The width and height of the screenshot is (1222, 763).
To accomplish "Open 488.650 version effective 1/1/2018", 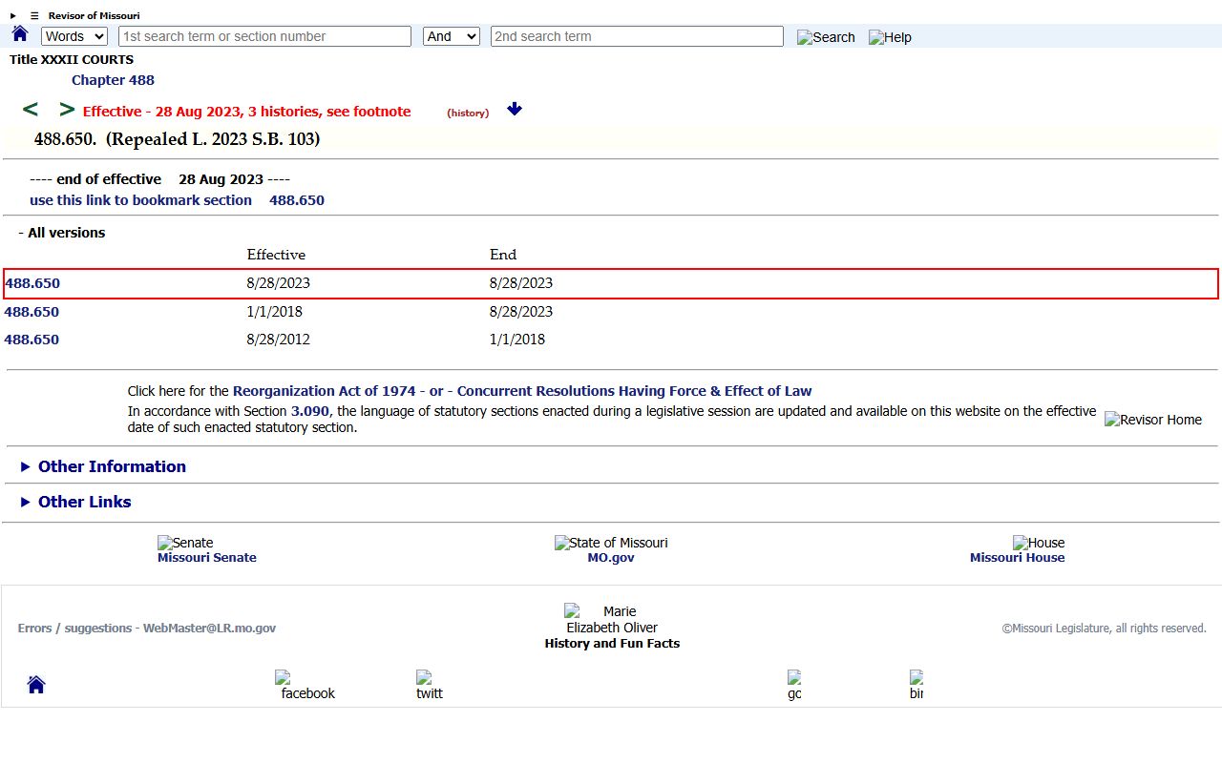I will click(x=32, y=312).
